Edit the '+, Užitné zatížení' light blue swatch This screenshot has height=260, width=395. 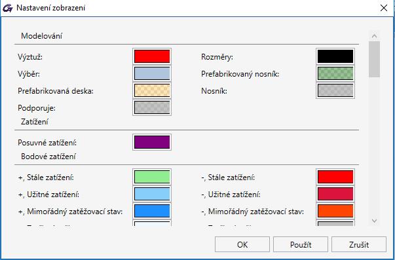pyautogui.click(x=152, y=194)
